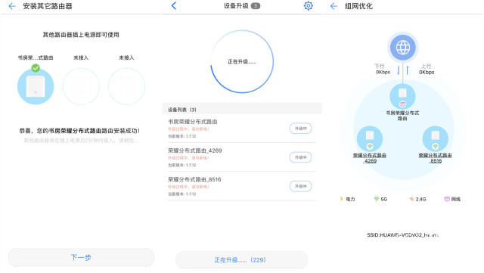Select the connected 书房荣…式路由 router icon
Screen dimensions: 484x273
tap(36, 86)
